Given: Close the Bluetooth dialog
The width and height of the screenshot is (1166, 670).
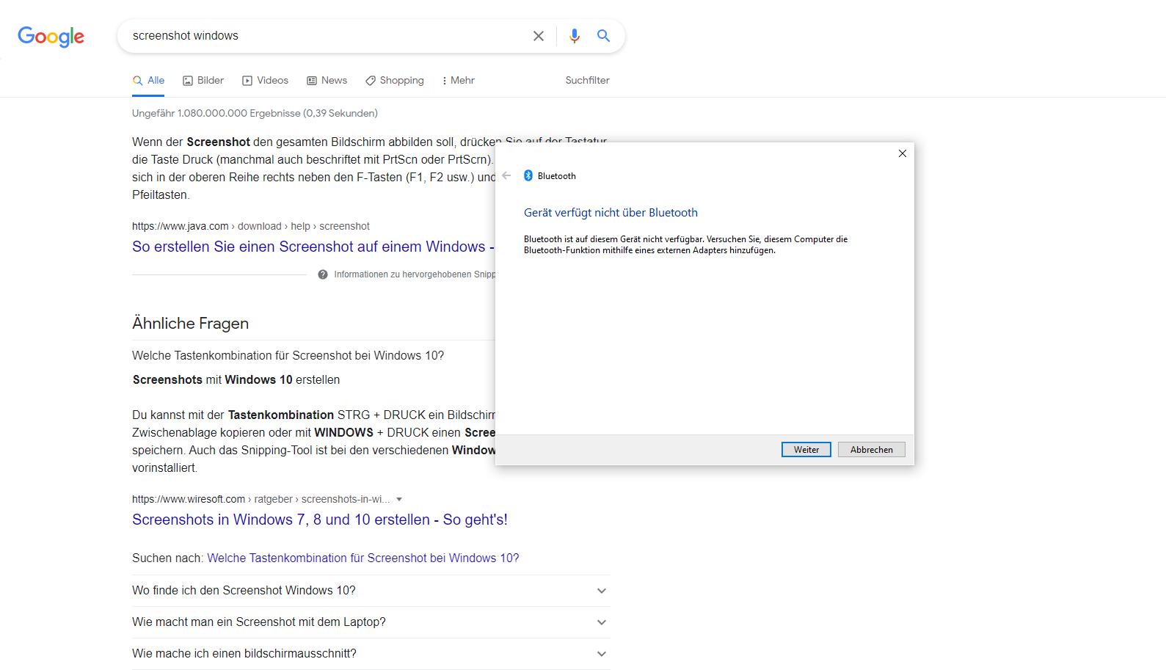Looking at the screenshot, I should tap(903, 153).
